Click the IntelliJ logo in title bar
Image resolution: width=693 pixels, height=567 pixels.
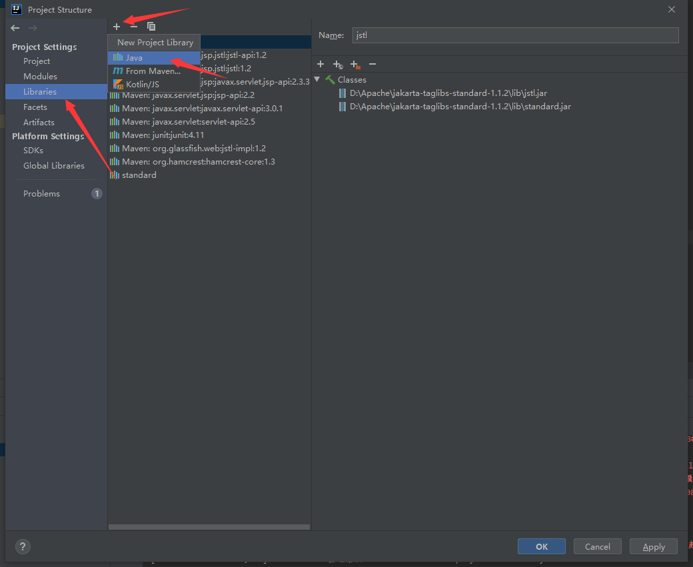click(17, 9)
